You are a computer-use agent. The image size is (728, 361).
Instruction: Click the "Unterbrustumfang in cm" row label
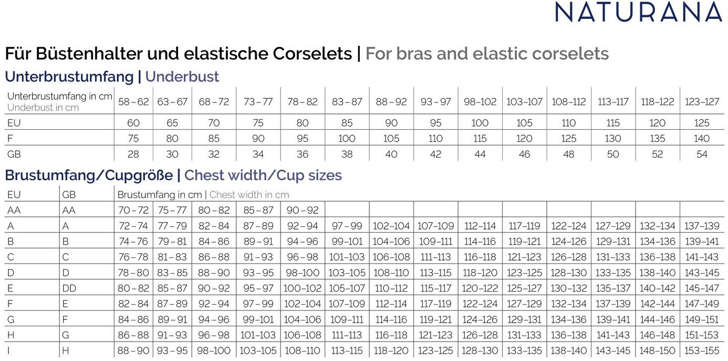click(x=60, y=96)
